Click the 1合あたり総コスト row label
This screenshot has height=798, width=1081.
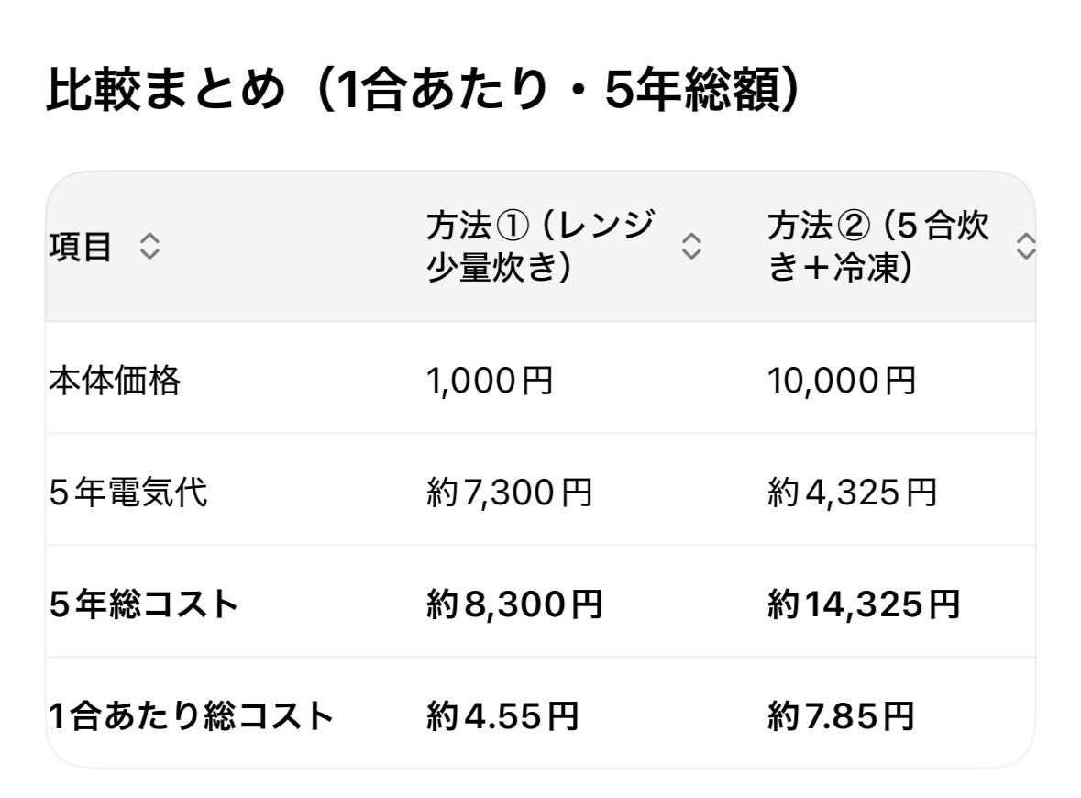[191, 716]
